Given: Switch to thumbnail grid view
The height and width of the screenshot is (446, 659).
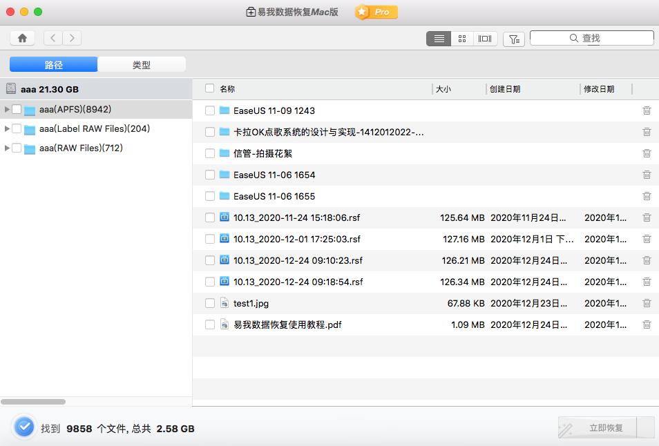Looking at the screenshot, I should (x=461, y=39).
